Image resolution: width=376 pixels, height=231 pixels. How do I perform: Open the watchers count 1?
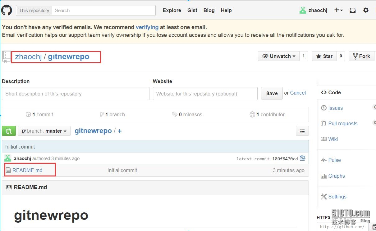304,56
